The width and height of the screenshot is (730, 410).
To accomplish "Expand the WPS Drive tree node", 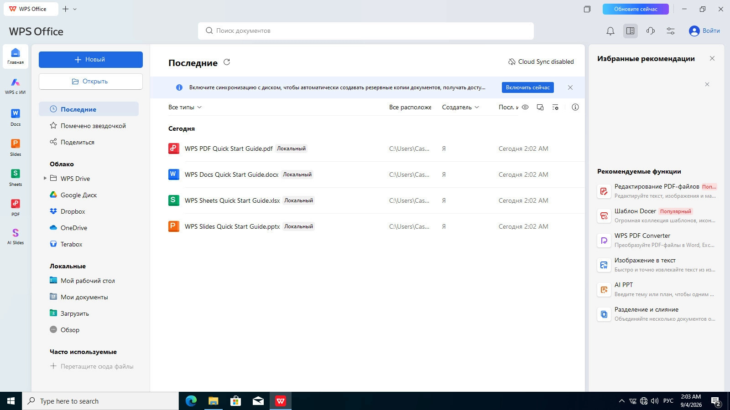I will 45,178.
